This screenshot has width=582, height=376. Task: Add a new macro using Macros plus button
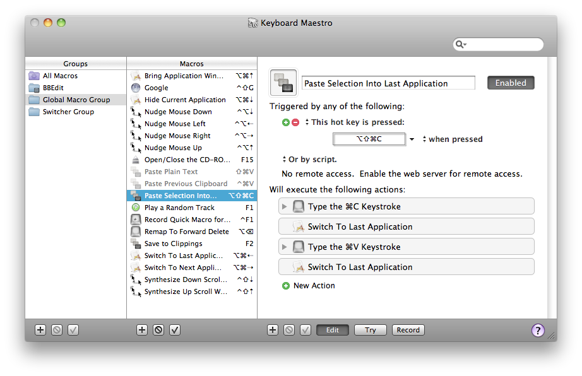[142, 330]
